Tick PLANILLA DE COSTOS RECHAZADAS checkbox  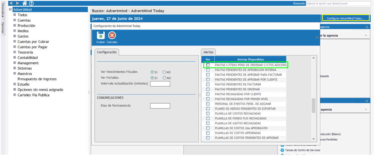[x=208, y=114]
